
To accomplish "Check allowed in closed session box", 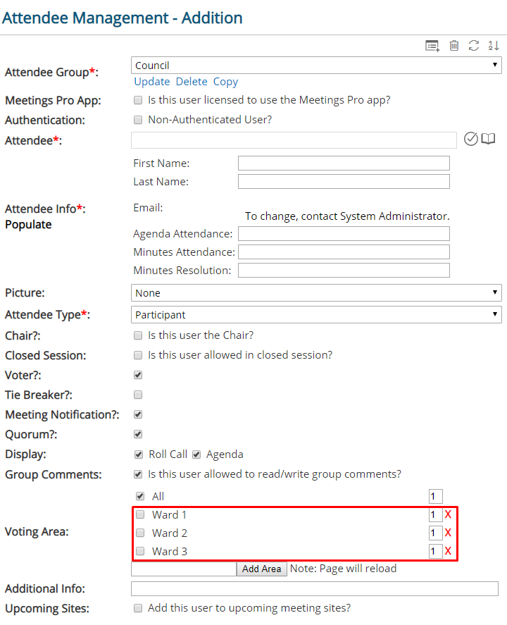I will 138,355.
